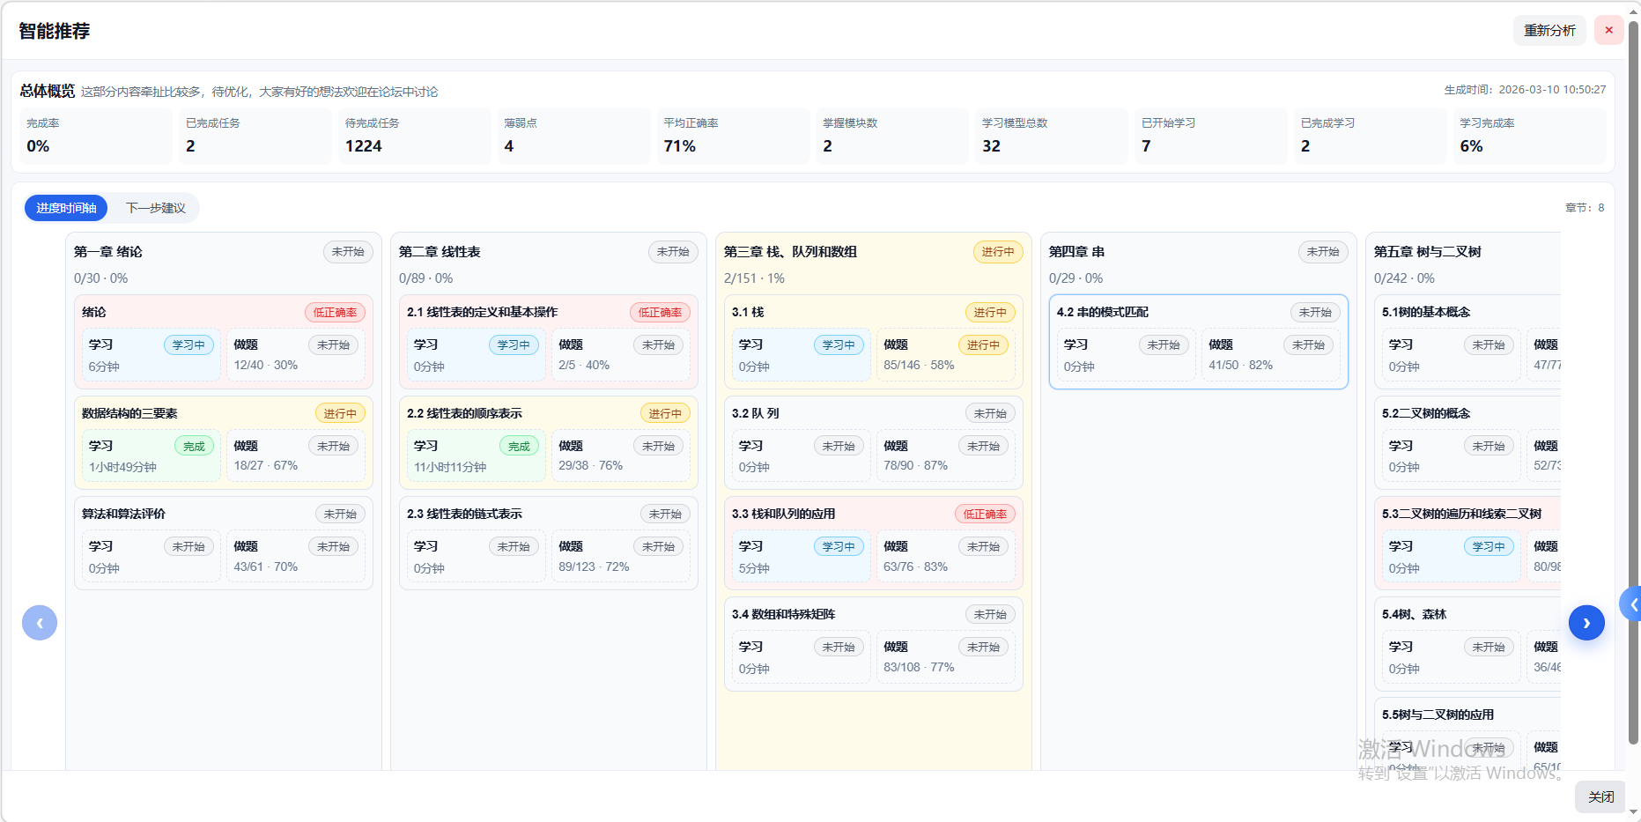Open 3.2 队列 section

pyautogui.click(x=873, y=442)
